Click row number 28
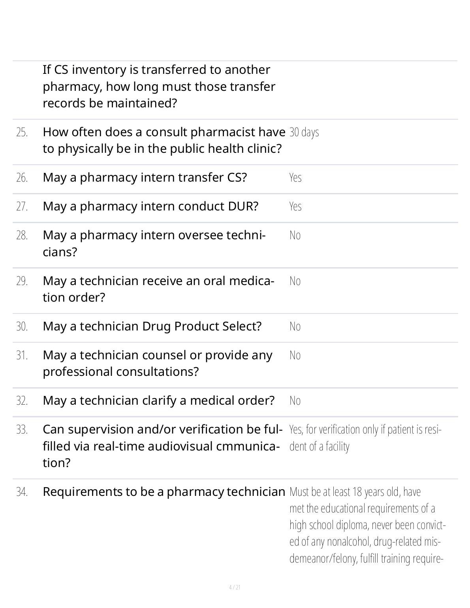470x608 pixels. click(x=22, y=235)
